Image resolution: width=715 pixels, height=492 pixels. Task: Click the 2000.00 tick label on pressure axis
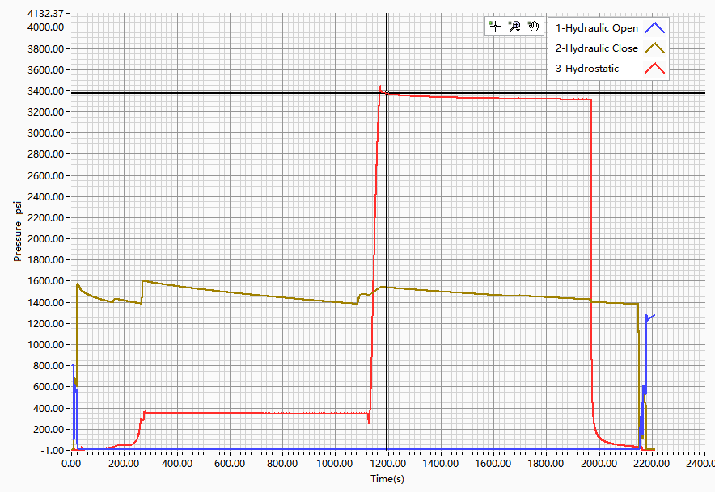click(x=47, y=238)
